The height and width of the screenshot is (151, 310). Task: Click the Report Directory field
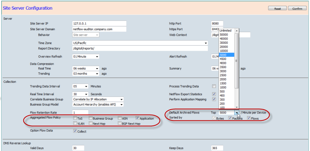click(x=140, y=48)
